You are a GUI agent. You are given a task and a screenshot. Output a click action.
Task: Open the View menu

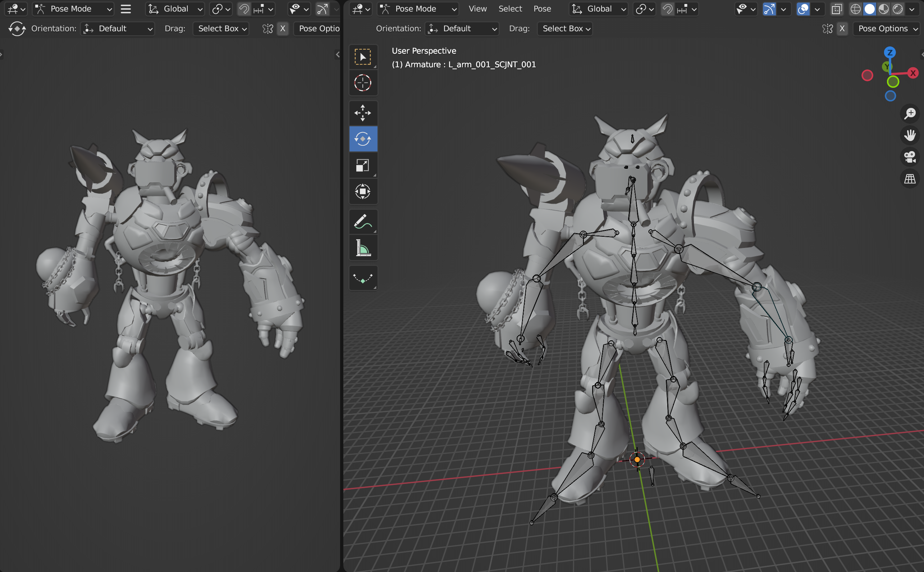point(477,9)
